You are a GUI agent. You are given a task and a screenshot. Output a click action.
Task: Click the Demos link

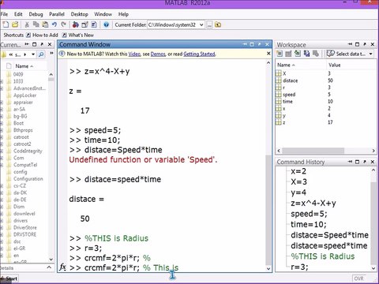pos(158,54)
